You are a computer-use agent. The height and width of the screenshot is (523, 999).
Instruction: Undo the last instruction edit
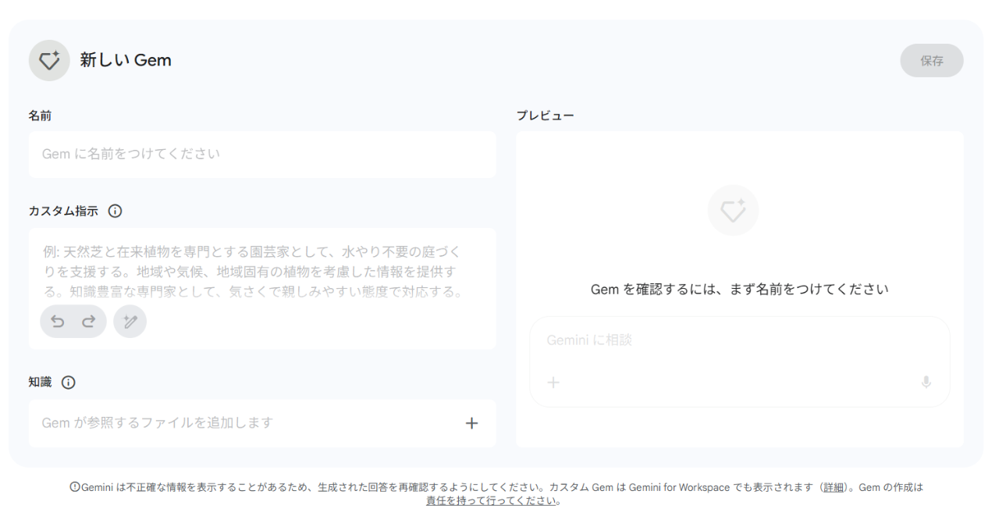58,322
